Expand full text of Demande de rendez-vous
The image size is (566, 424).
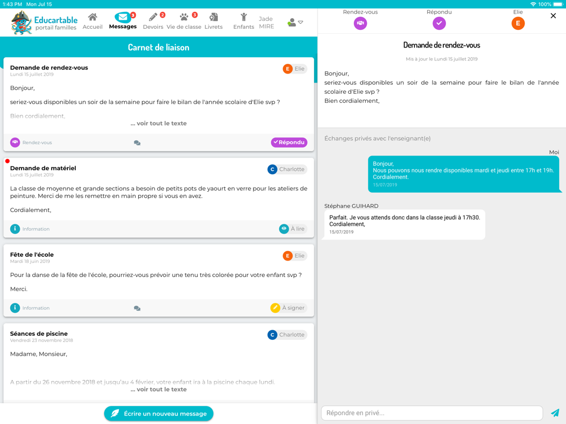coord(159,123)
